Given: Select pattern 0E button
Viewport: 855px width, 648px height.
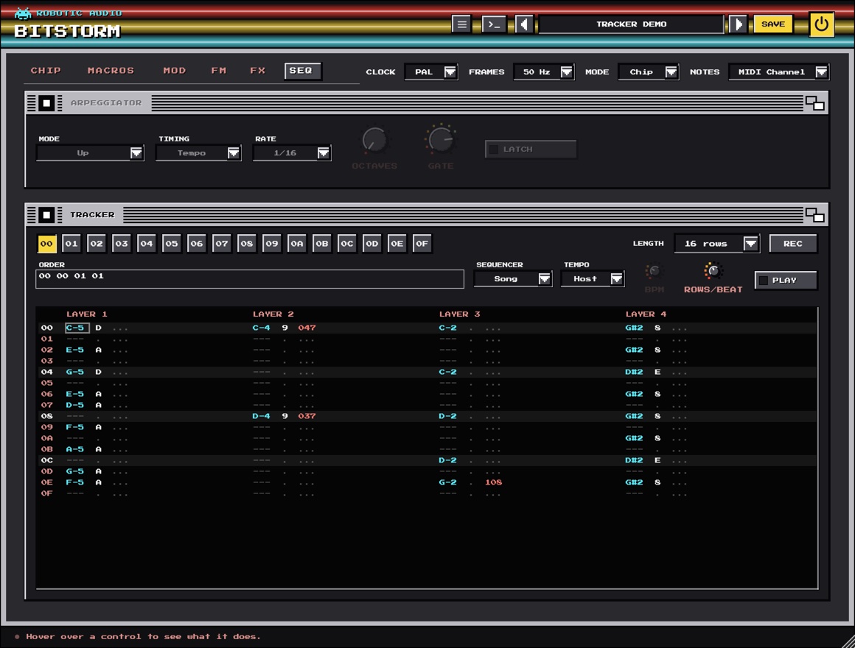Looking at the screenshot, I should click(x=397, y=244).
